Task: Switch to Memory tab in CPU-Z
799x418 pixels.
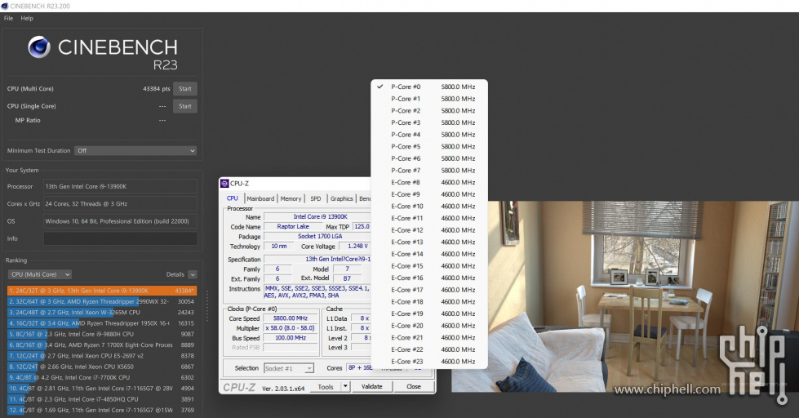Action: [x=291, y=199]
